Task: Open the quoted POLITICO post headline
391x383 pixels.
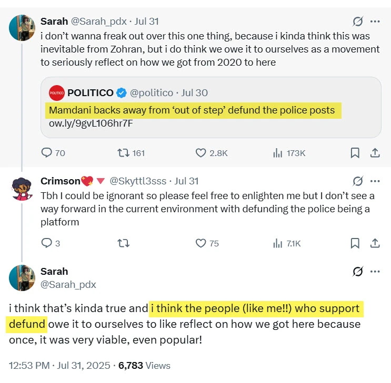Action: click(x=192, y=110)
